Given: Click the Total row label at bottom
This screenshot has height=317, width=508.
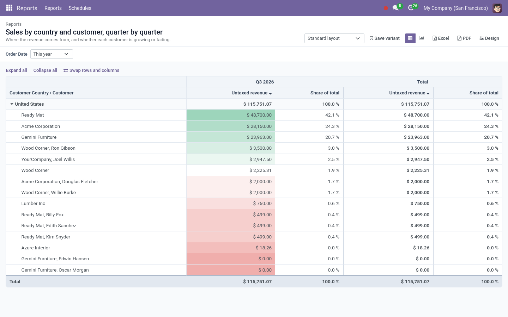Looking at the screenshot, I should [x=15, y=282].
